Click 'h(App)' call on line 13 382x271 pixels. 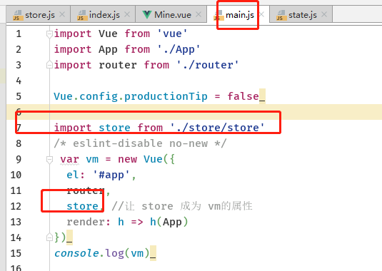click(169, 222)
